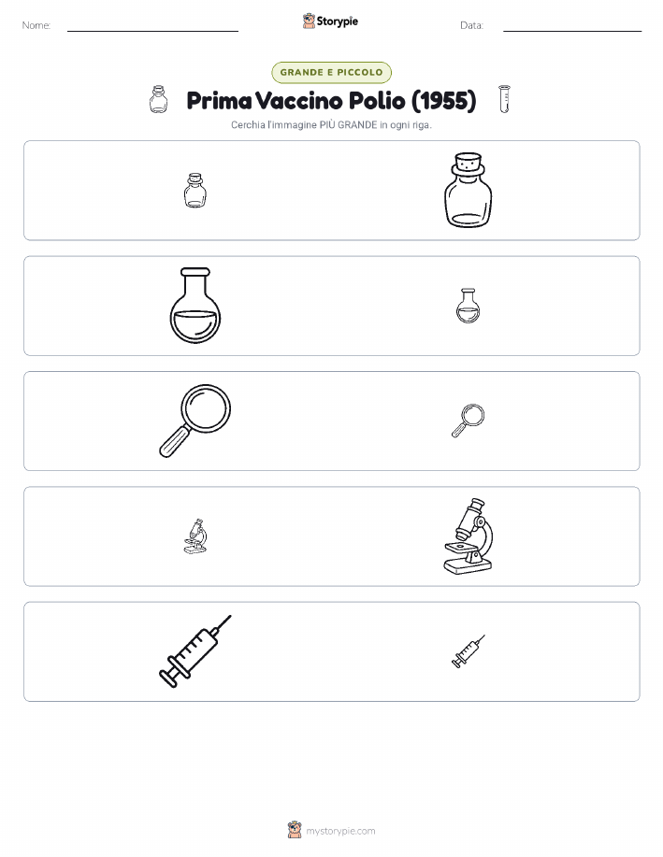This screenshot has width=663, height=857.
Task: Click the small corked bottle in first row
Action: [x=195, y=191]
